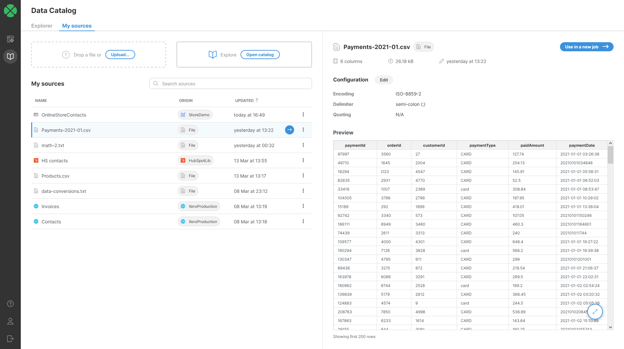Click the columns icon beside 6 columns
Image resolution: width=624 pixels, height=349 pixels.
[335, 61]
